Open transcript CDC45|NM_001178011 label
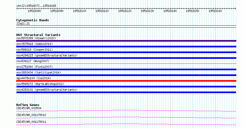244x128 pixels. pos(31,122)
